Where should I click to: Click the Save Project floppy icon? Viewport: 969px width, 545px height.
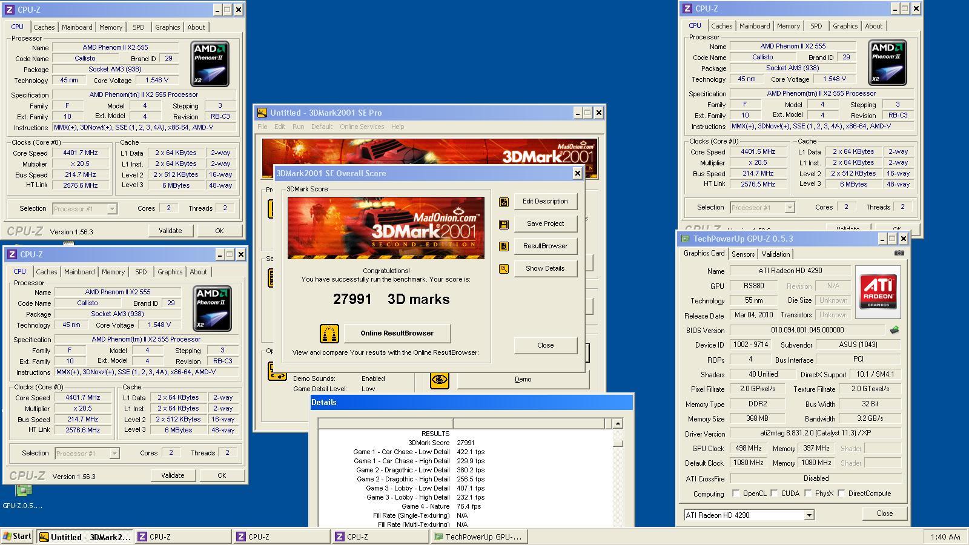click(x=504, y=224)
